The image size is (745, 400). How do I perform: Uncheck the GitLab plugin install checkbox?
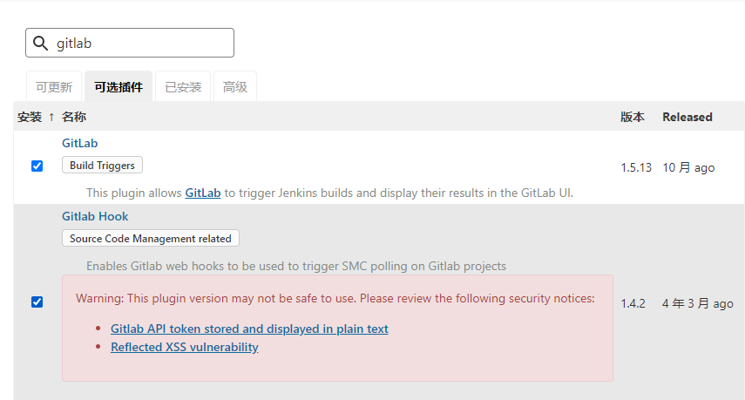point(37,166)
